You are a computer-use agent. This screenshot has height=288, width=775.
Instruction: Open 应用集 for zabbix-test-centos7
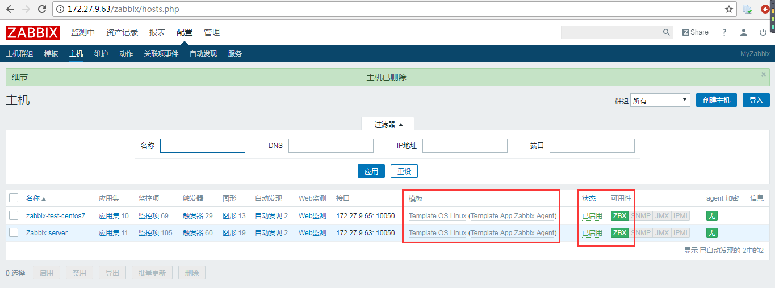[x=109, y=215]
